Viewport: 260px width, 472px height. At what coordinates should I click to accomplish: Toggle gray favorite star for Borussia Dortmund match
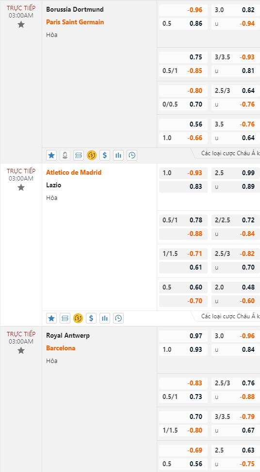pyautogui.click(x=21, y=25)
